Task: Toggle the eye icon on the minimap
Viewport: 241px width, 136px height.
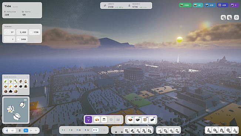Action: 25,100
